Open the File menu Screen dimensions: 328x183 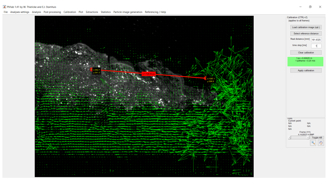point(6,12)
